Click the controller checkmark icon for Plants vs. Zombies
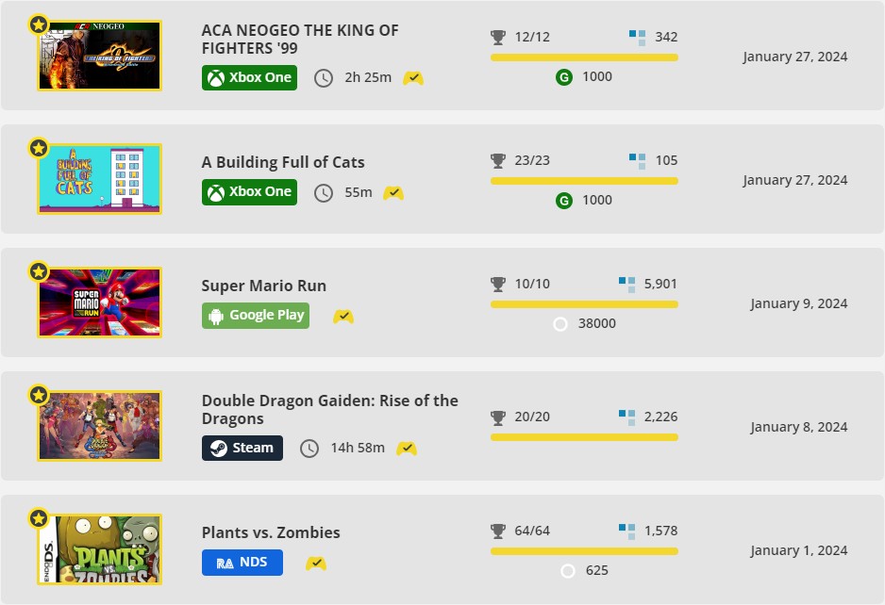 pos(316,564)
